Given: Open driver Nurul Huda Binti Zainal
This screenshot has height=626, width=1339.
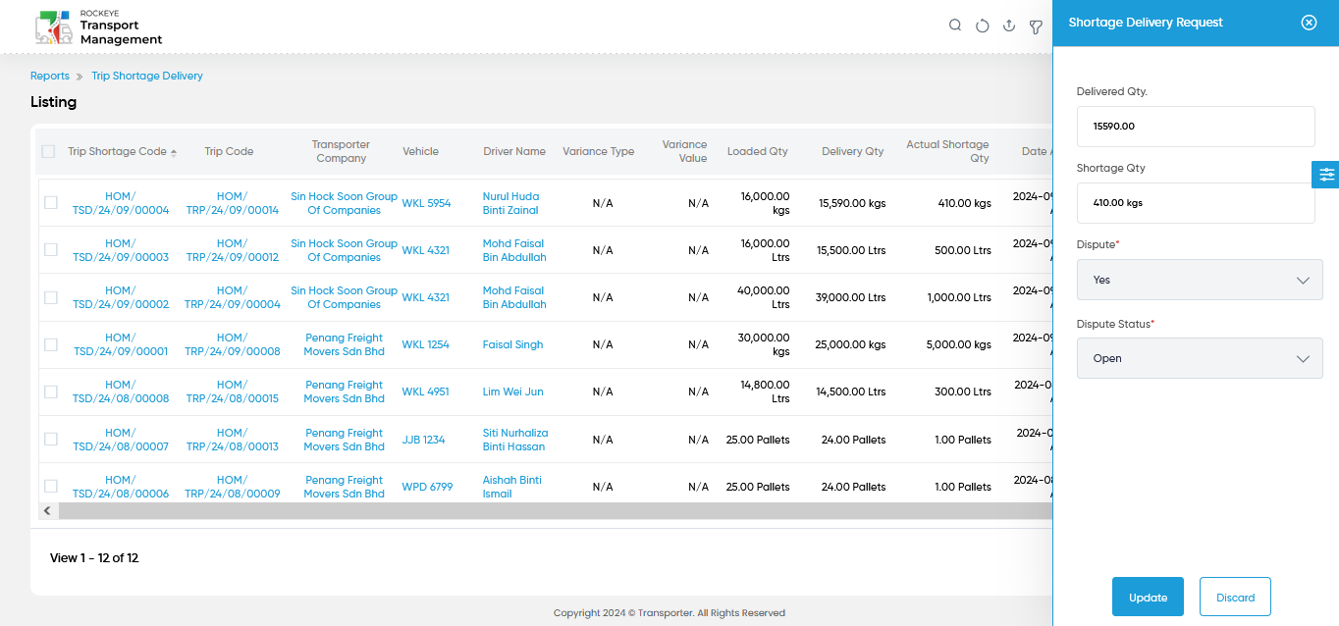Looking at the screenshot, I should point(510,203).
